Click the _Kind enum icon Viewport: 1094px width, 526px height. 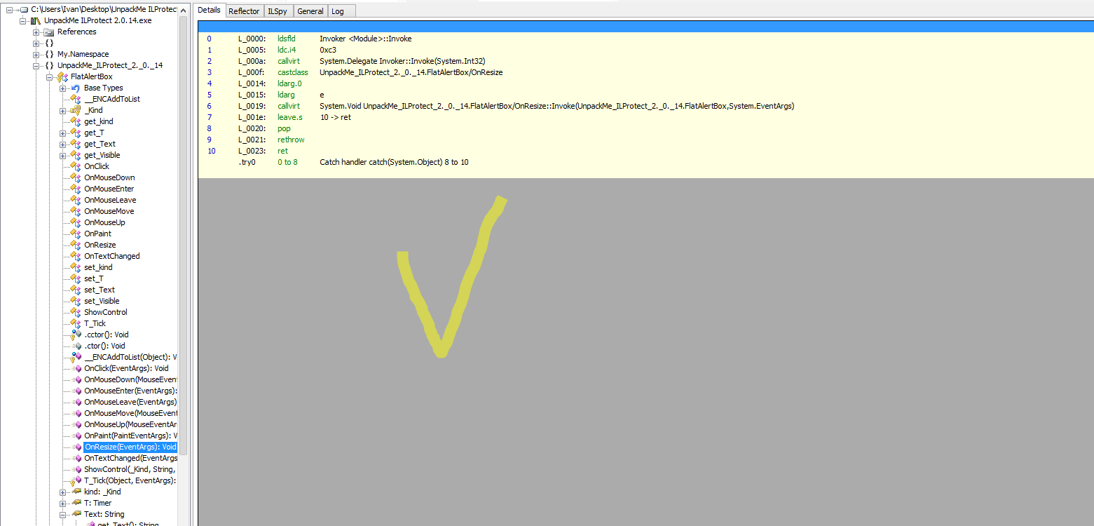(76, 110)
